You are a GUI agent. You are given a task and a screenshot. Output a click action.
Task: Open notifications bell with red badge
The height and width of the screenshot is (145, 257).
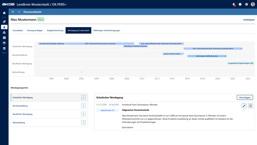point(234,4)
